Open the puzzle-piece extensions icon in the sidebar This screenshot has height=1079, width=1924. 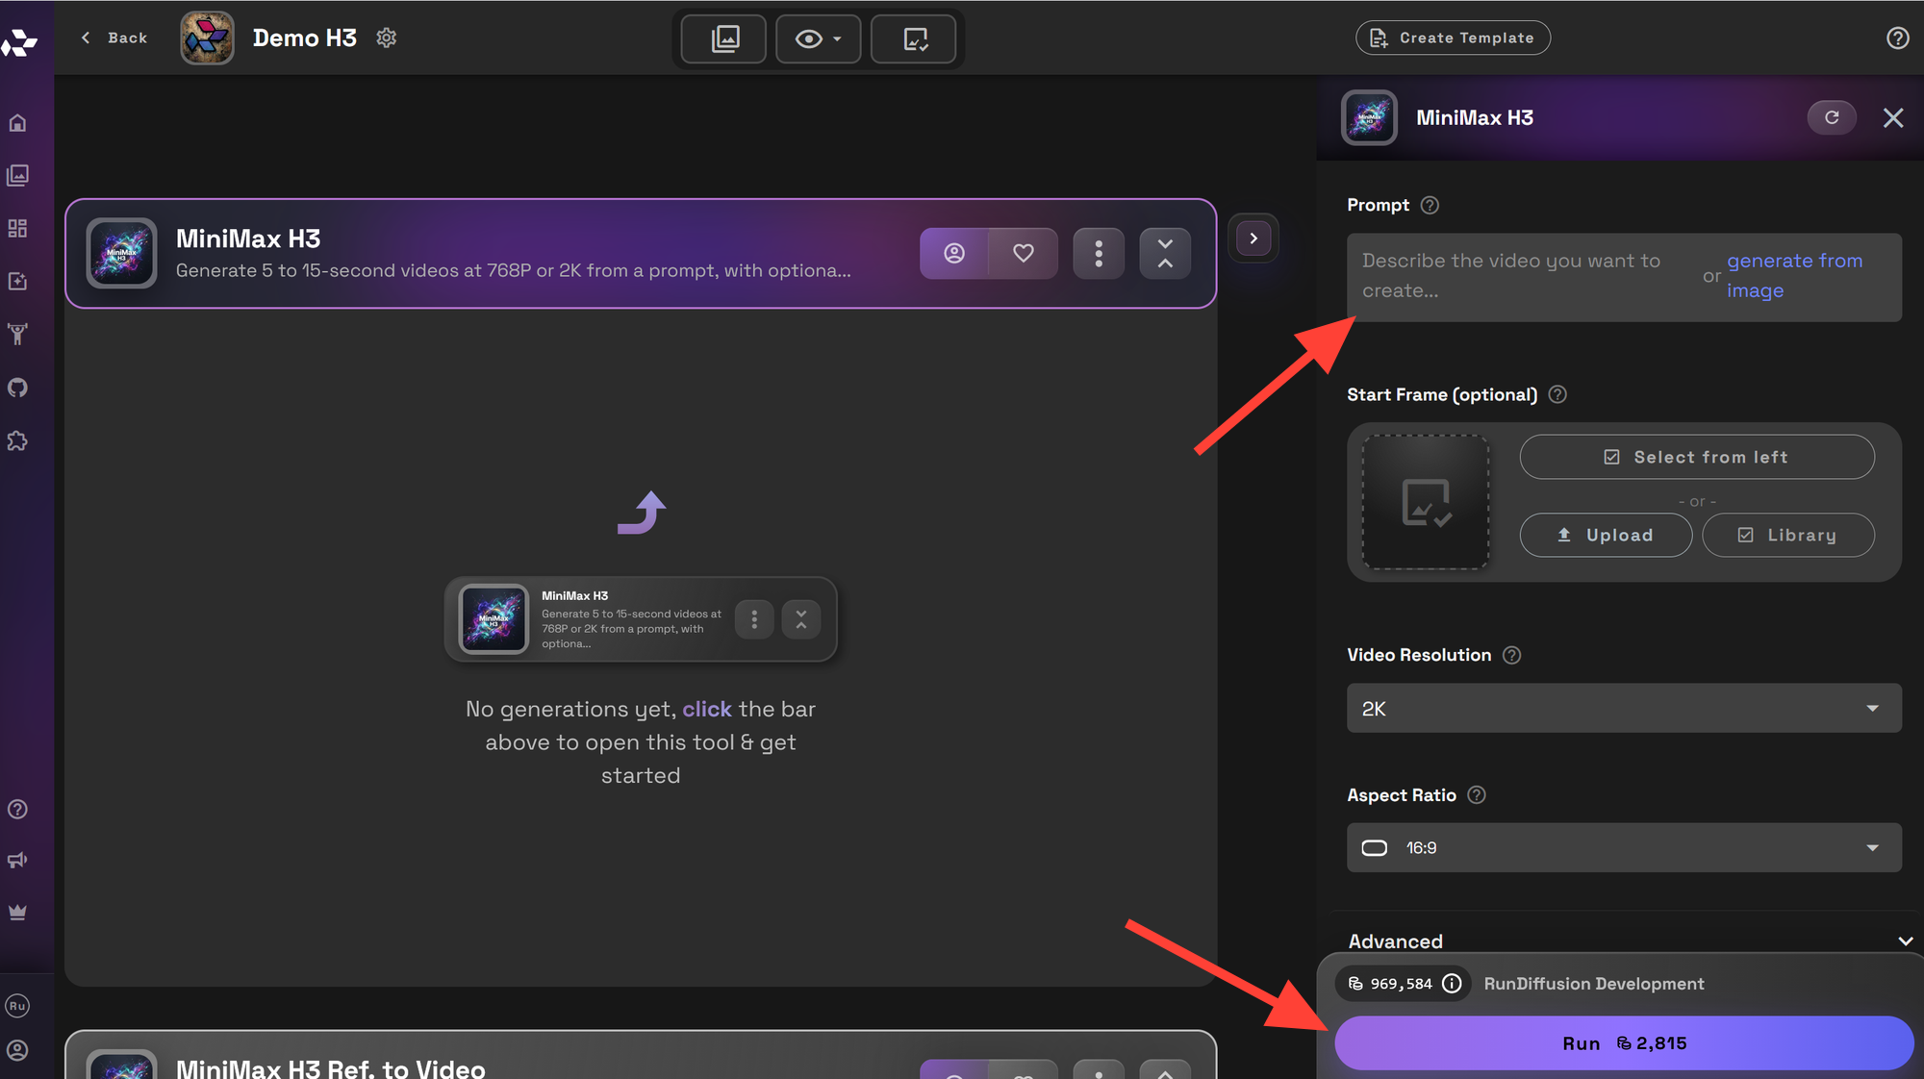(x=17, y=440)
